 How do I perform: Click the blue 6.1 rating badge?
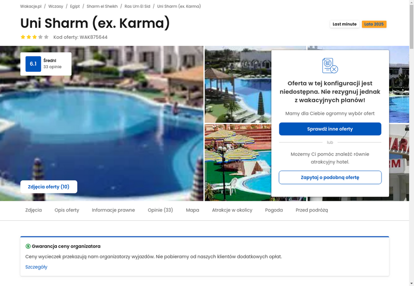[33, 64]
